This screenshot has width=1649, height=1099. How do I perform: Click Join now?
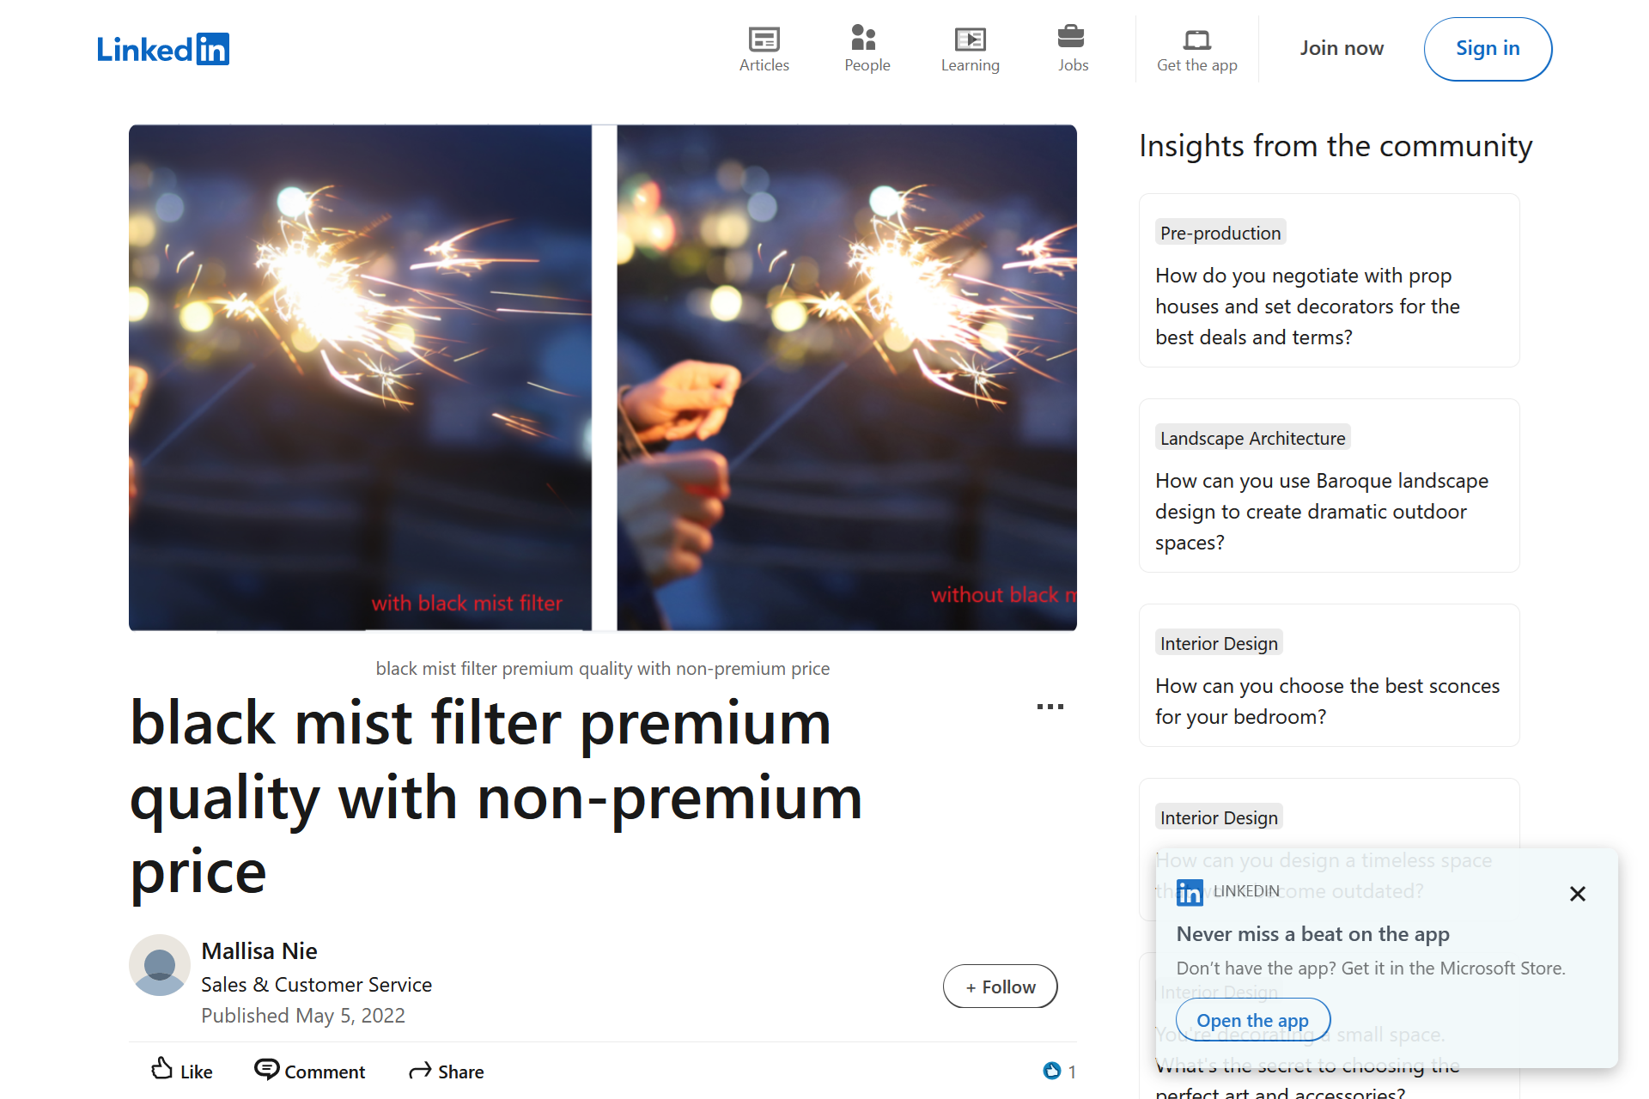tap(1342, 48)
